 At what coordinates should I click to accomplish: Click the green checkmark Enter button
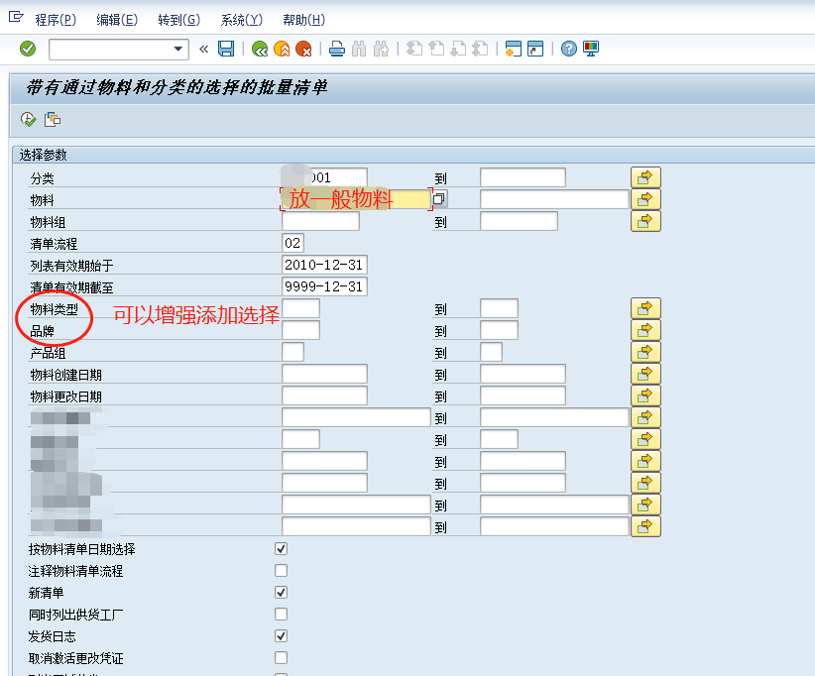point(27,48)
